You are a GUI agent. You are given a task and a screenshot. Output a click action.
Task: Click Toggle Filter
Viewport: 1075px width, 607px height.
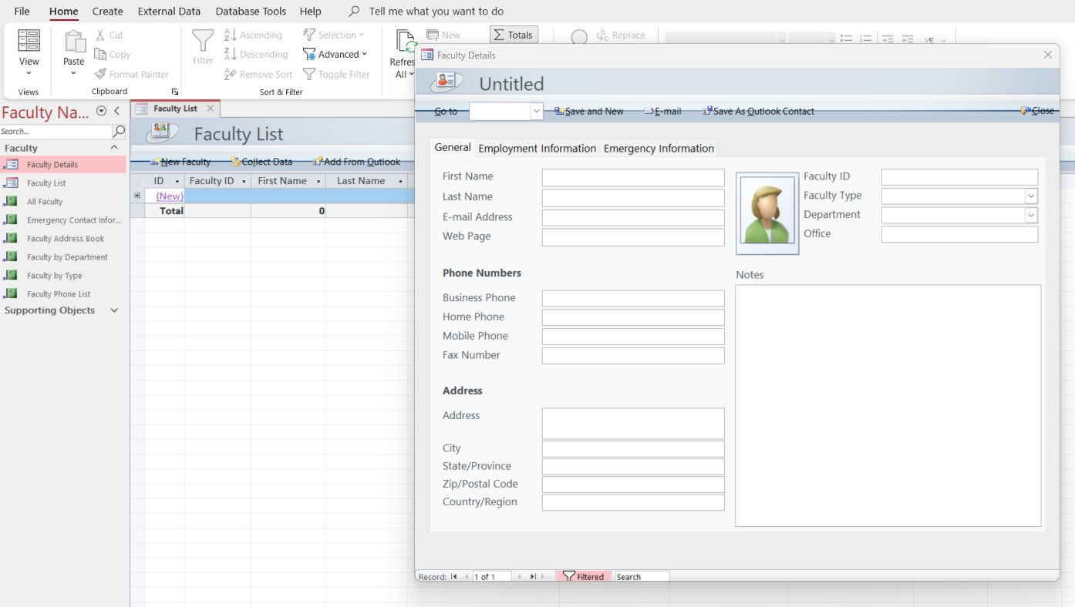click(336, 74)
